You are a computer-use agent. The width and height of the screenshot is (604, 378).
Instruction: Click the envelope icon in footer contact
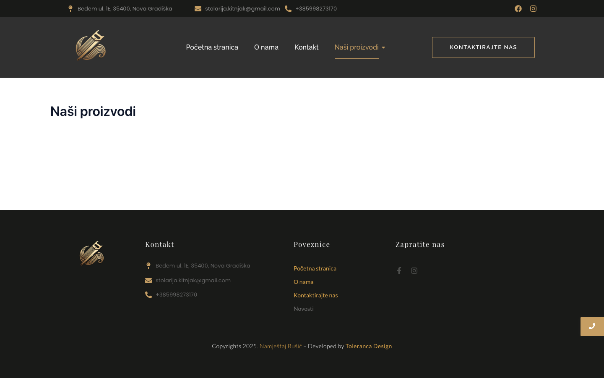(148, 281)
